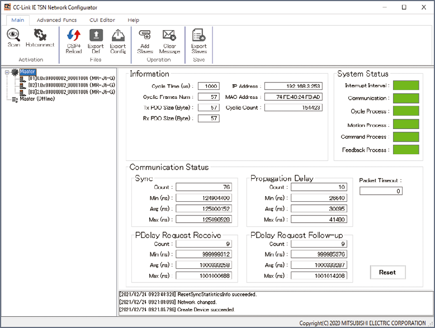Click the IP Address field
The height and width of the screenshot is (328, 435).
(x=293, y=86)
